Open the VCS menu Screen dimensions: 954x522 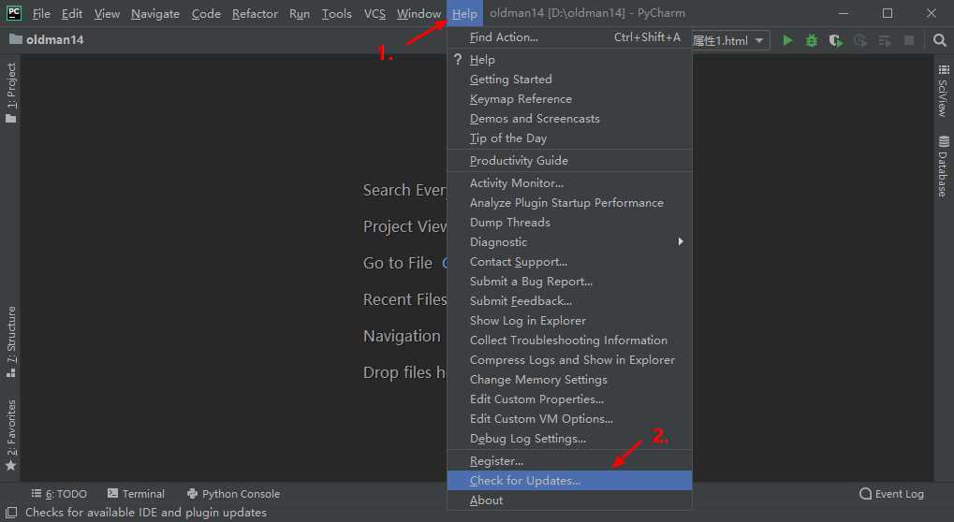click(x=374, y=13)
